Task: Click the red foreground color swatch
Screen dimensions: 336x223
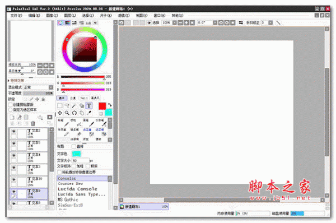Action: coord(102,106)
